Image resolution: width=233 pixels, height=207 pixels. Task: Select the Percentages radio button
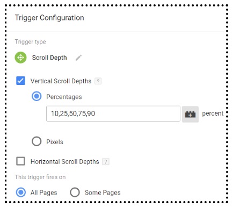click(37, 96)
